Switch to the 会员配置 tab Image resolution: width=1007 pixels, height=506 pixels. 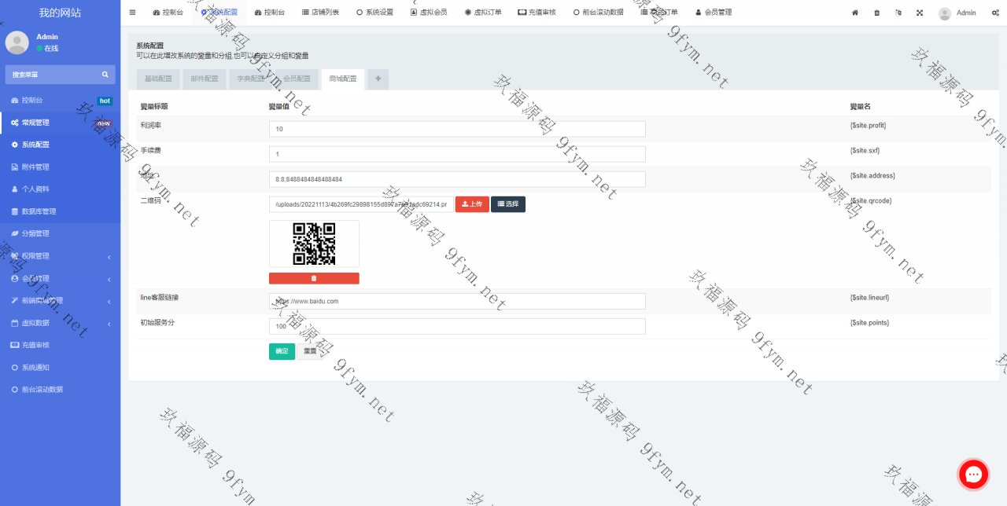(297, 79)
